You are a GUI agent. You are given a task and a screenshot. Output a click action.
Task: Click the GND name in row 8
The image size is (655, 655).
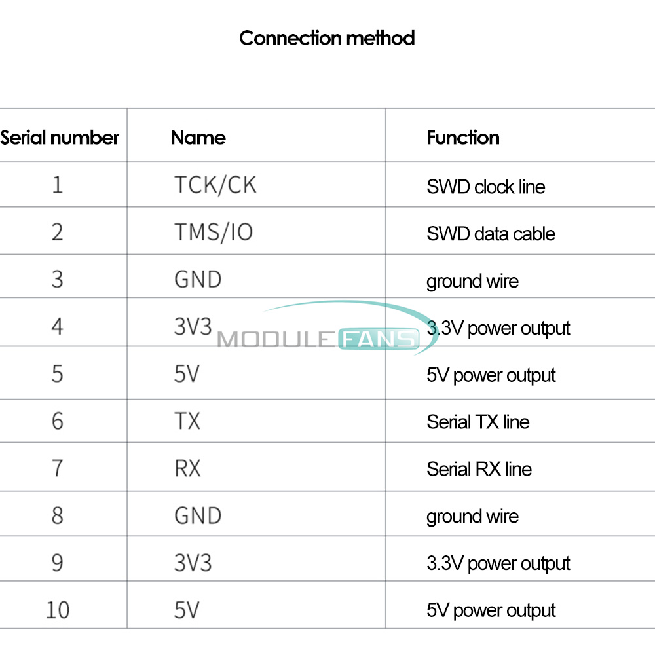(x=198, y=515)
